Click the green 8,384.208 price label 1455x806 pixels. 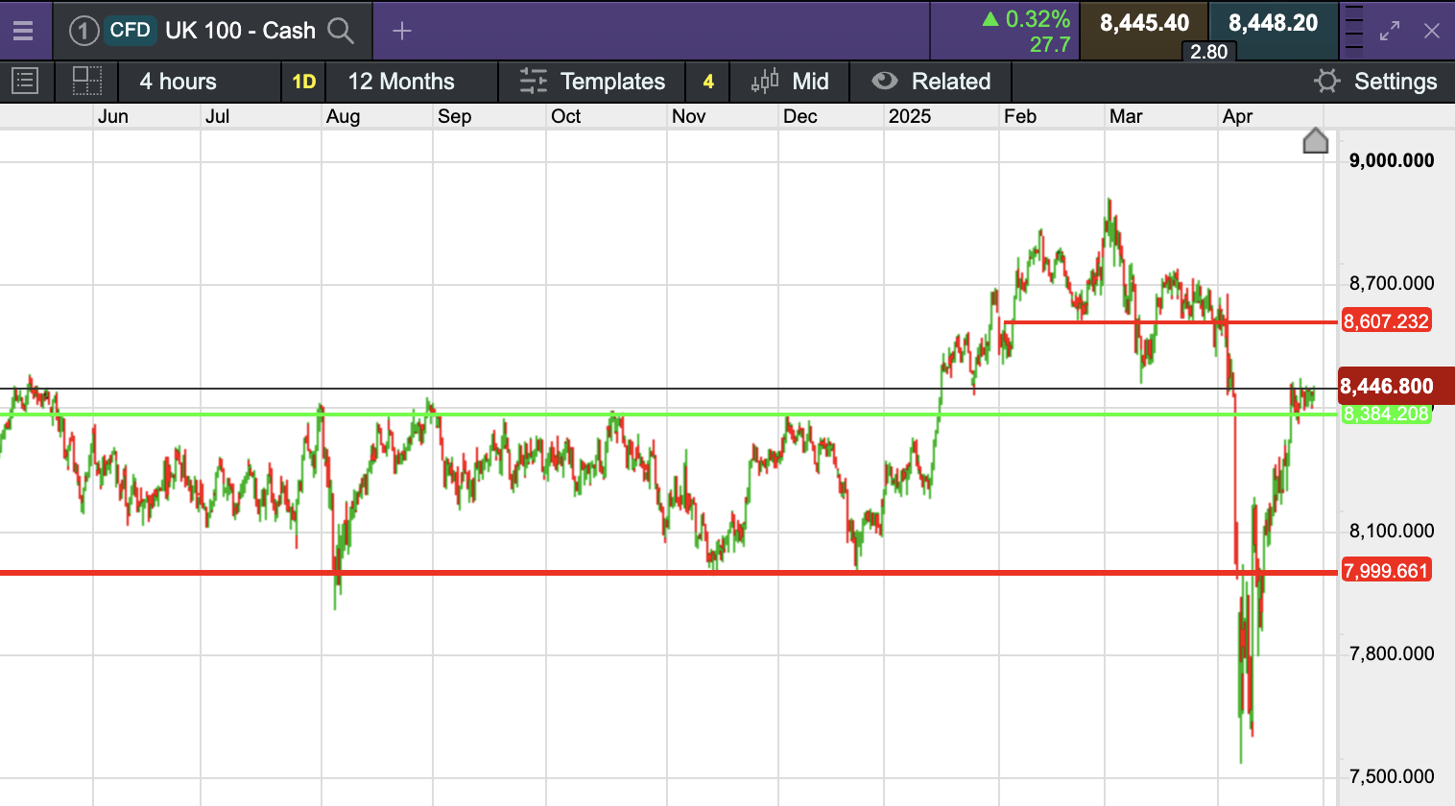click(1386, 415)
